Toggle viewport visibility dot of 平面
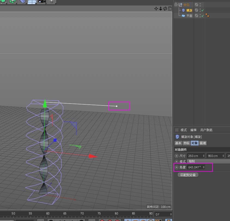 200,15
